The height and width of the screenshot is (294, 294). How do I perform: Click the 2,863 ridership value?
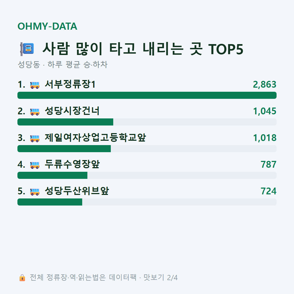point(265,84)
